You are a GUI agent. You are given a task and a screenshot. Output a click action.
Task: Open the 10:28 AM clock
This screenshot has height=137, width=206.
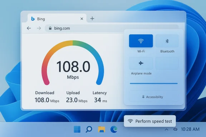click(190, 129)
